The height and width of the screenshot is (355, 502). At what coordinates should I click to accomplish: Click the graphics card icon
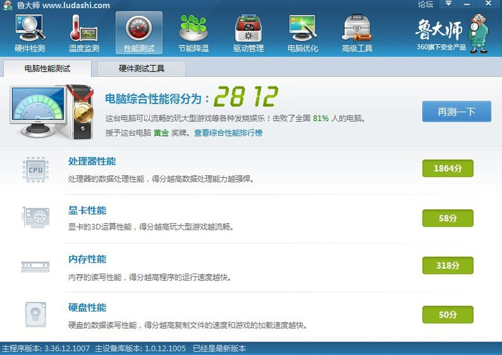pos(36,217)
